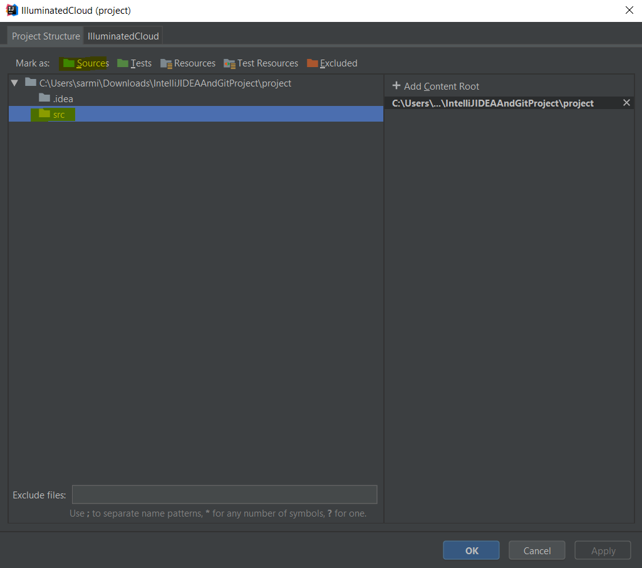Mark folder as Test Resources

click(x=261, y=63)
